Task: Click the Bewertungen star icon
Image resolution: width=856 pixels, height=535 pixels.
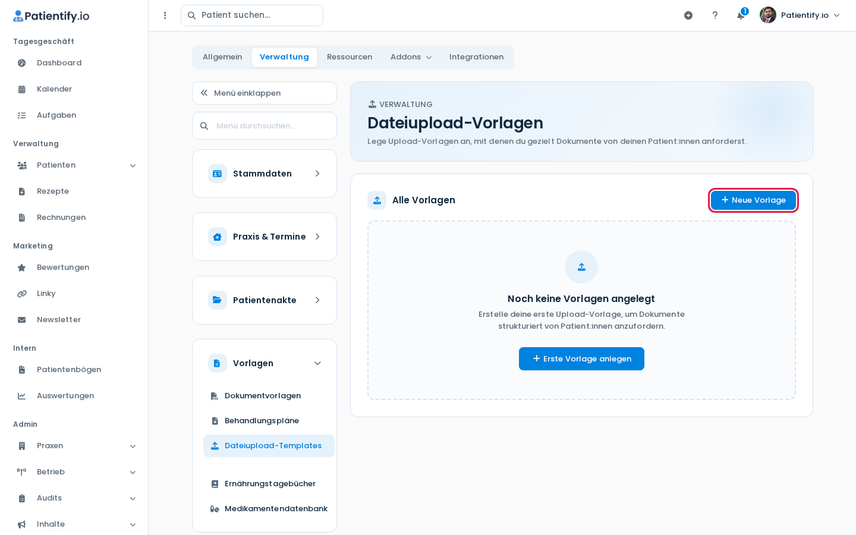Action: tap(22, 267)
